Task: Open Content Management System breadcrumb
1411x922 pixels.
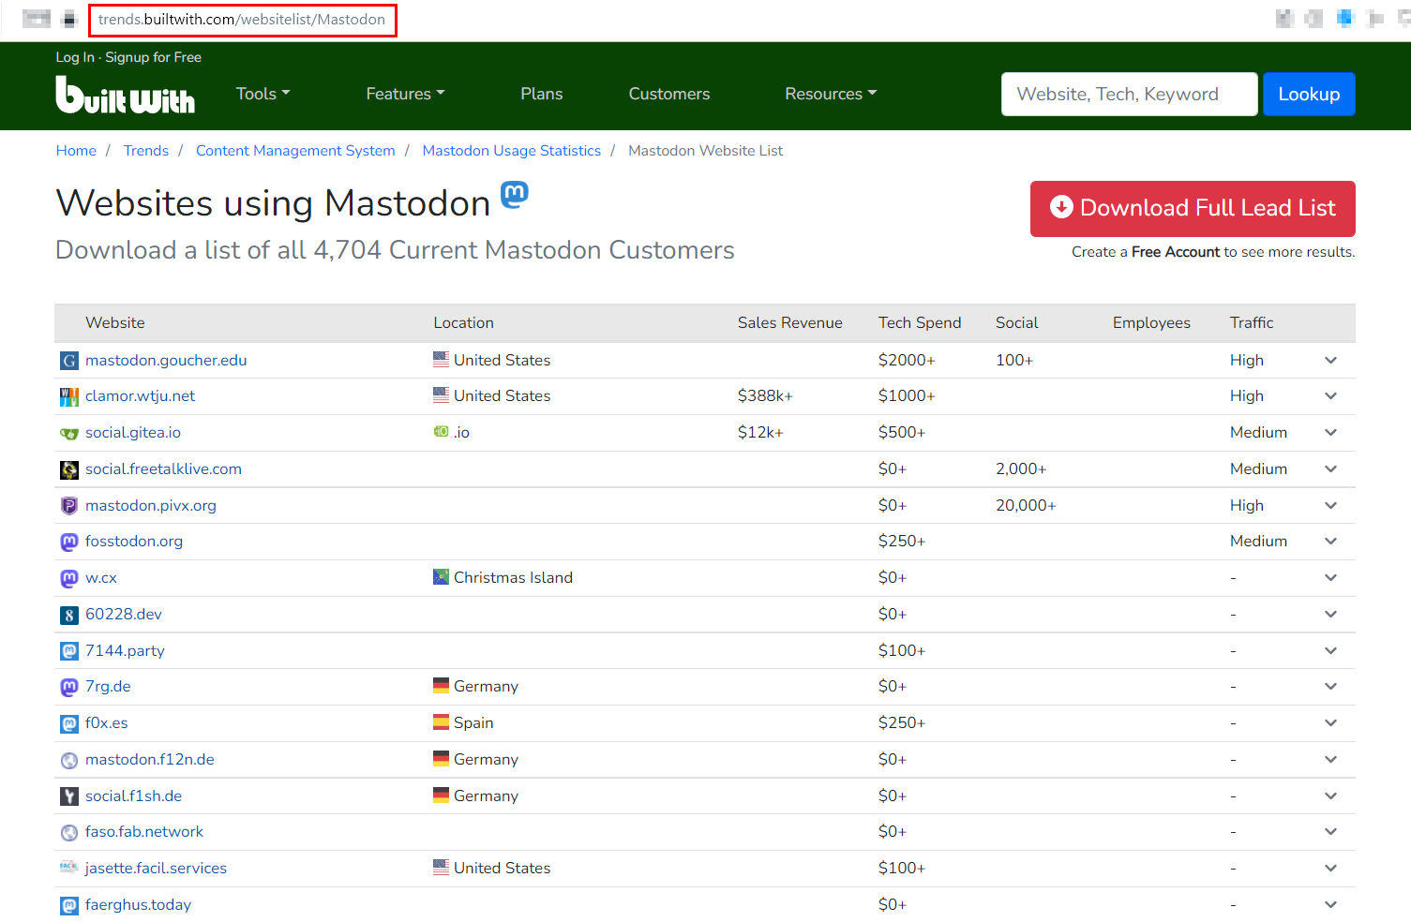Action: tap(295, 151)
